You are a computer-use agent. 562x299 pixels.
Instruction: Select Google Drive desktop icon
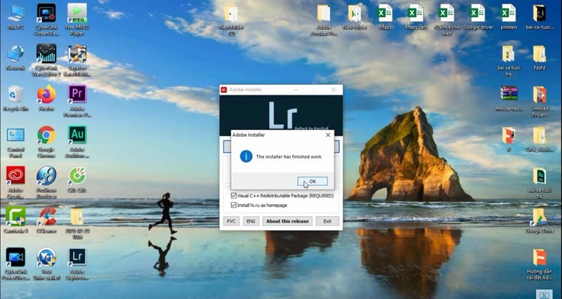pos(540,220)
